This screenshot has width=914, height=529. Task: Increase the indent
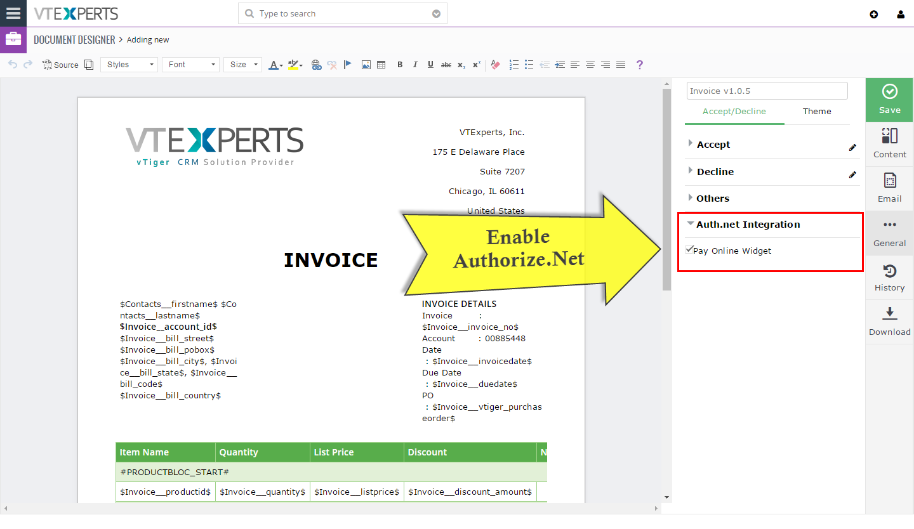pos(560,65)
